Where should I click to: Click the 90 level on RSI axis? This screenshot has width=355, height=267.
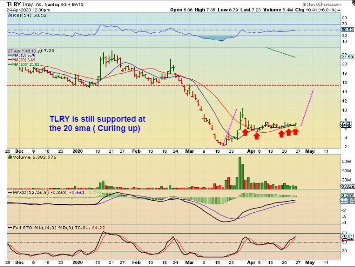coord(344,18)
